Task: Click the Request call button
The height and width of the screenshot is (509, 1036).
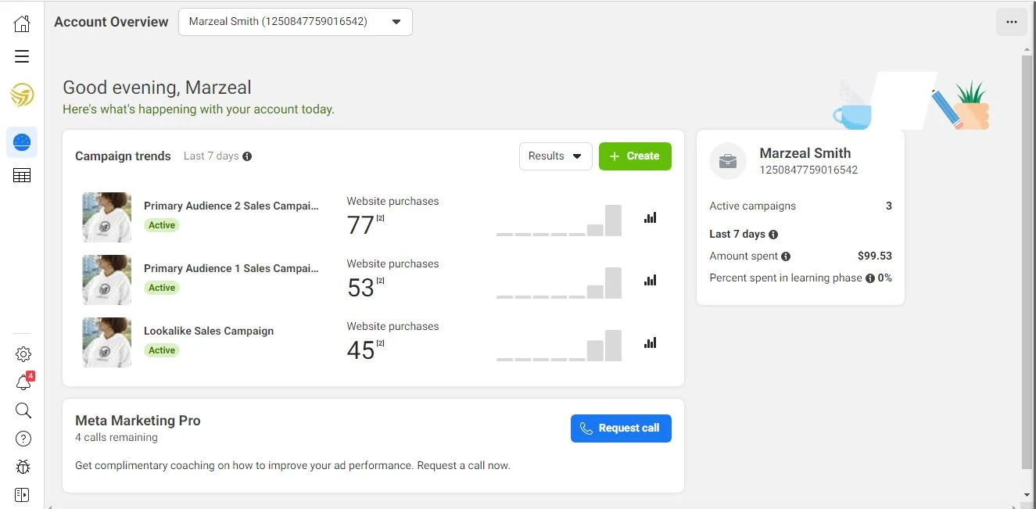Action: [x=621, y=428]
